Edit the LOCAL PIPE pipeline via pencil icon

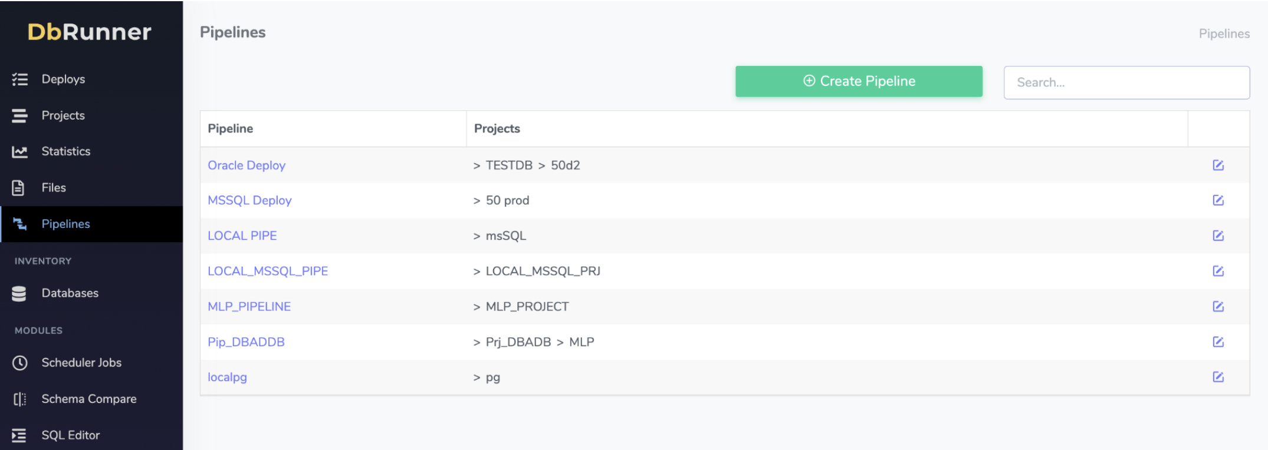(x=1218, y=236)
